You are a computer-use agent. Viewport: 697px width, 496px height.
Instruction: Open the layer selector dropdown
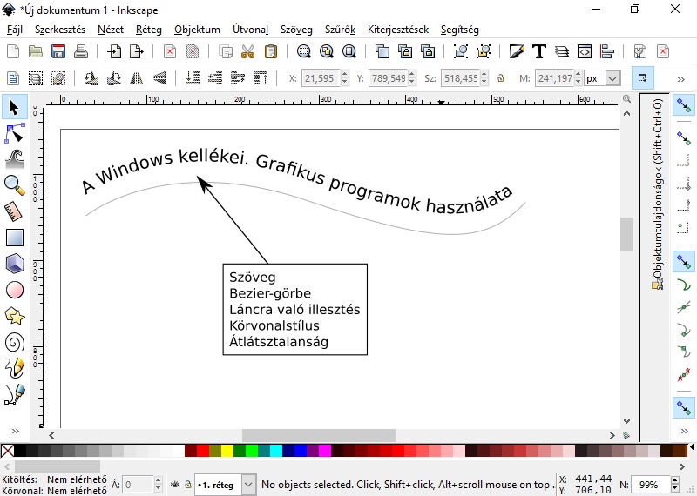(248, 485)
